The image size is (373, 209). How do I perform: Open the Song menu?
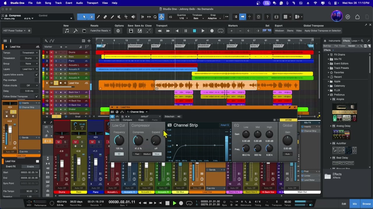pos(48,3)
